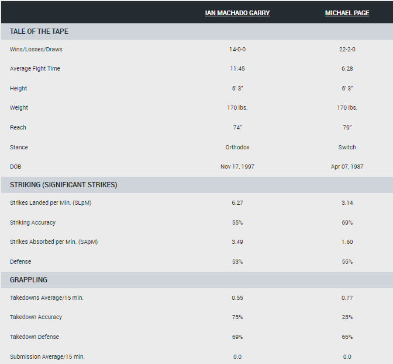Click the 6.27 SLpM value

(237, 203)
